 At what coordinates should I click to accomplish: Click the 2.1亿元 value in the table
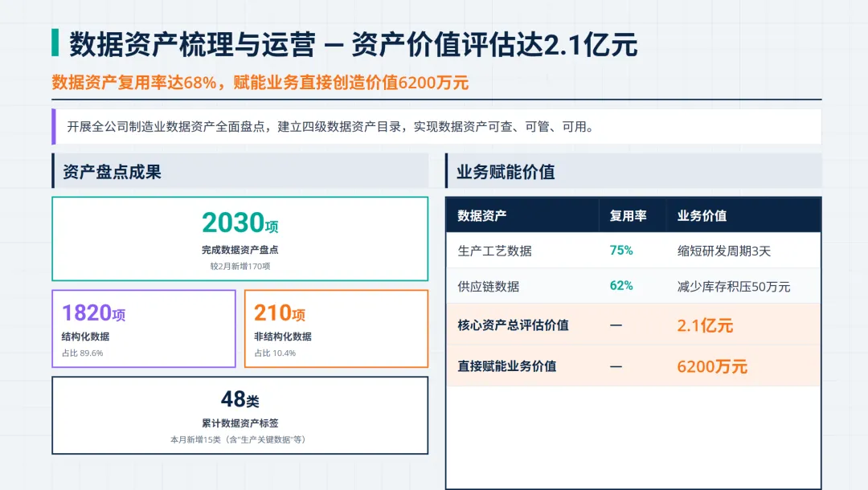705,326
